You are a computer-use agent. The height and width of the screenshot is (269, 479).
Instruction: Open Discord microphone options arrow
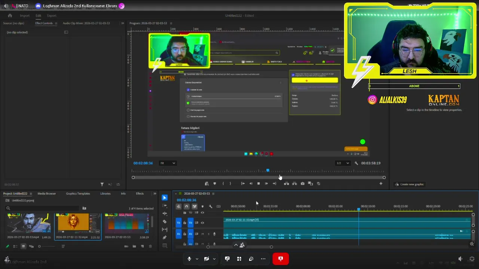tap(197, 259)
